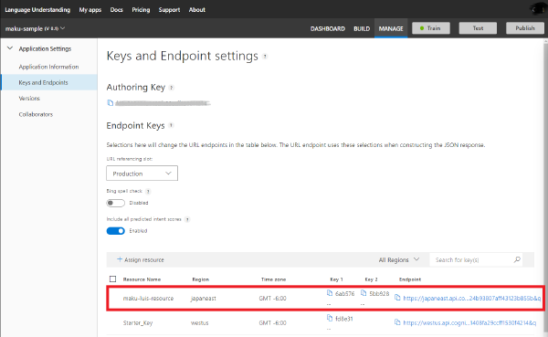Click the page vertical scrollbar

[545, 187]
